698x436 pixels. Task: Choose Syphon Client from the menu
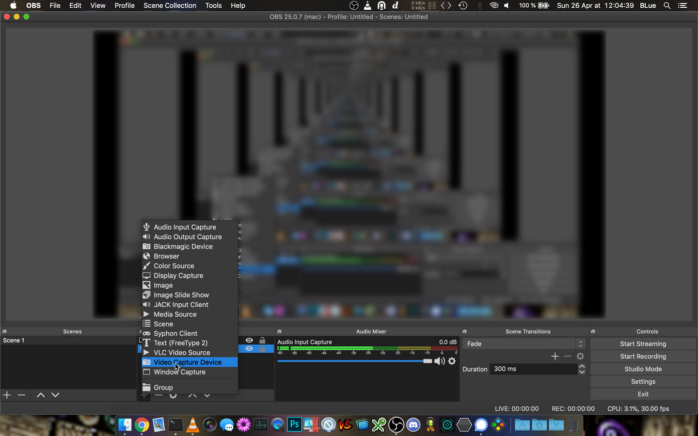tap(190, 334)
